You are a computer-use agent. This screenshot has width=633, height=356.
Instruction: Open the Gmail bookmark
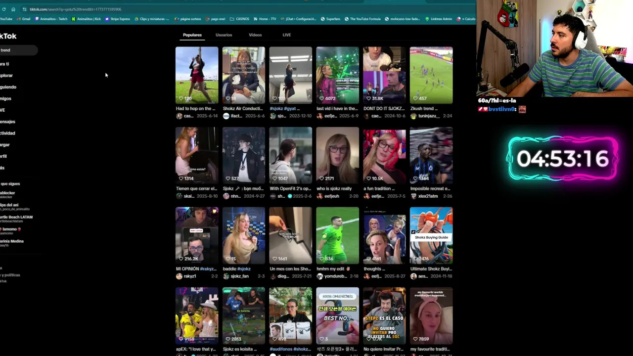[23, 19]
